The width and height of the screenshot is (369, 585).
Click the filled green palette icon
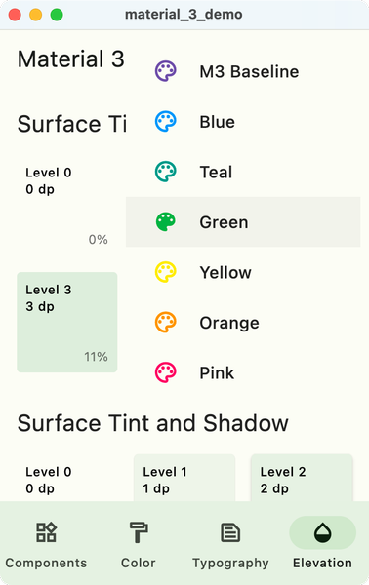(165, 222)
